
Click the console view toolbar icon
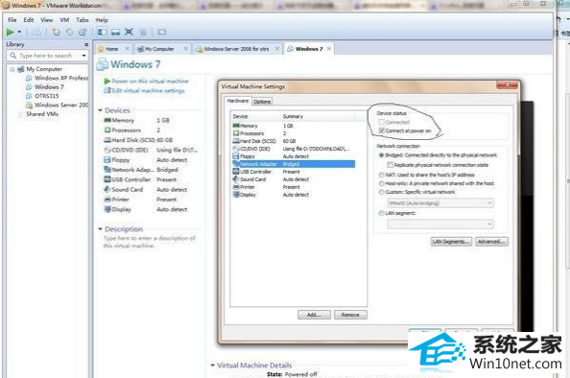click(x=161, y=33)
